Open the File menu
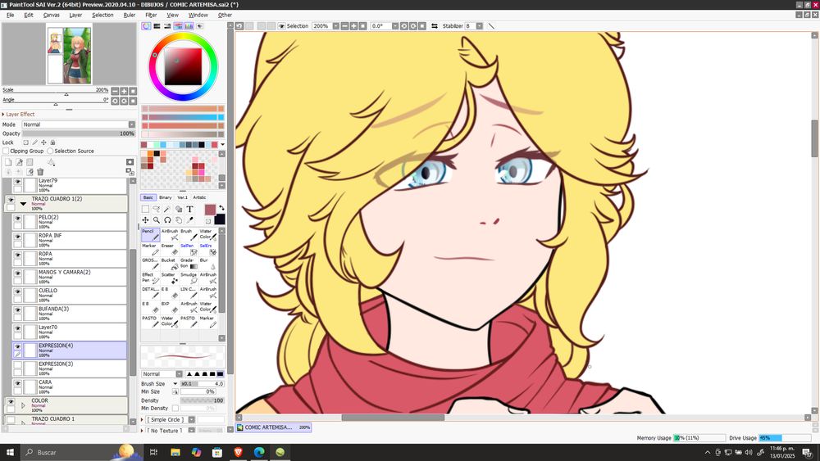 (10, 15)
